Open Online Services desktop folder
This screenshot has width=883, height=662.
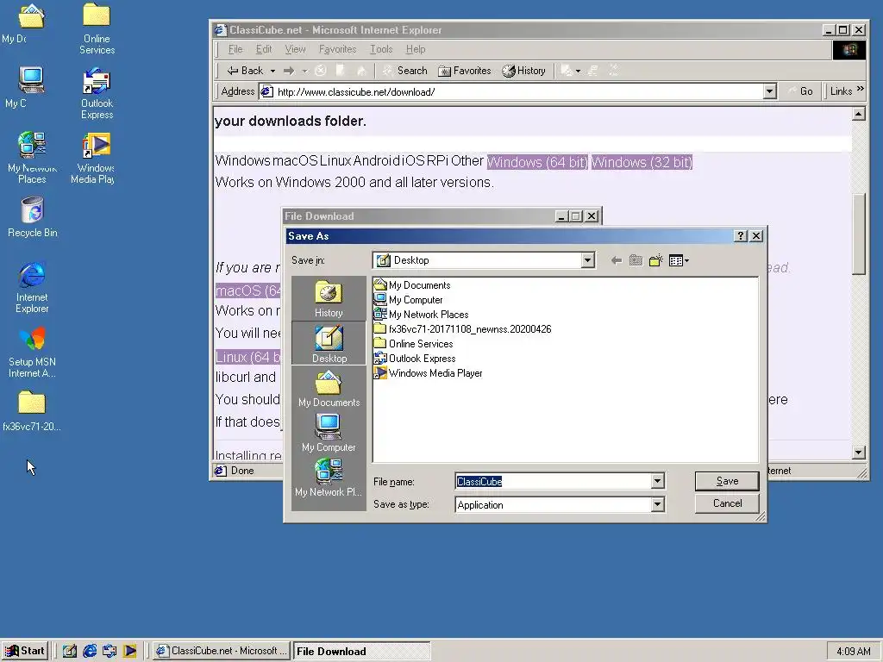97,28
